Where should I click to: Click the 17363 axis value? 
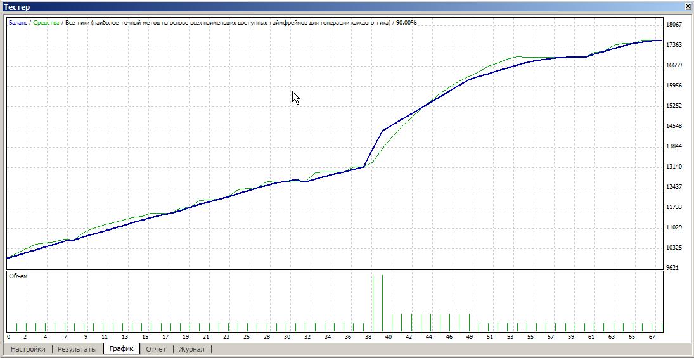coord(674,45)
